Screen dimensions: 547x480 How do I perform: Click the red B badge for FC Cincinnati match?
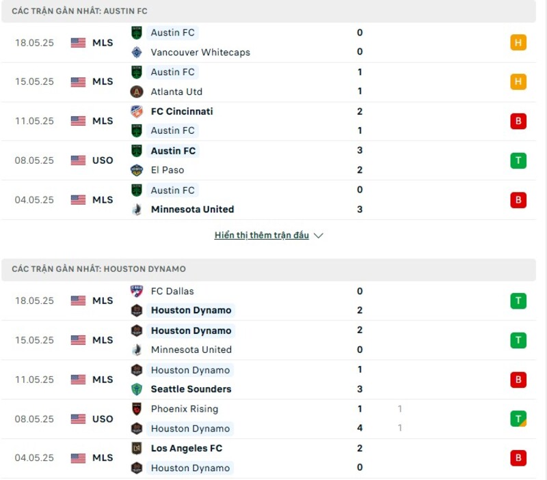pyautogui.click(x=518, y=122)
